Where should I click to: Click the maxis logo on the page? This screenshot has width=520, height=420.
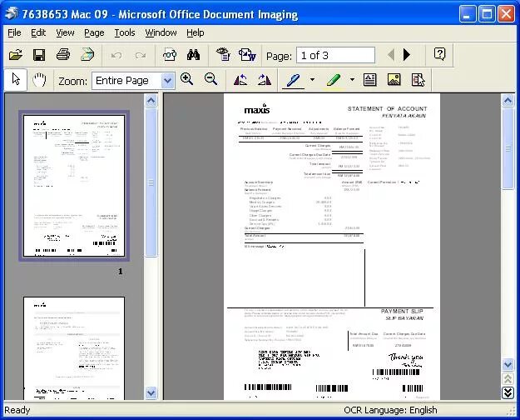[257, 108]
